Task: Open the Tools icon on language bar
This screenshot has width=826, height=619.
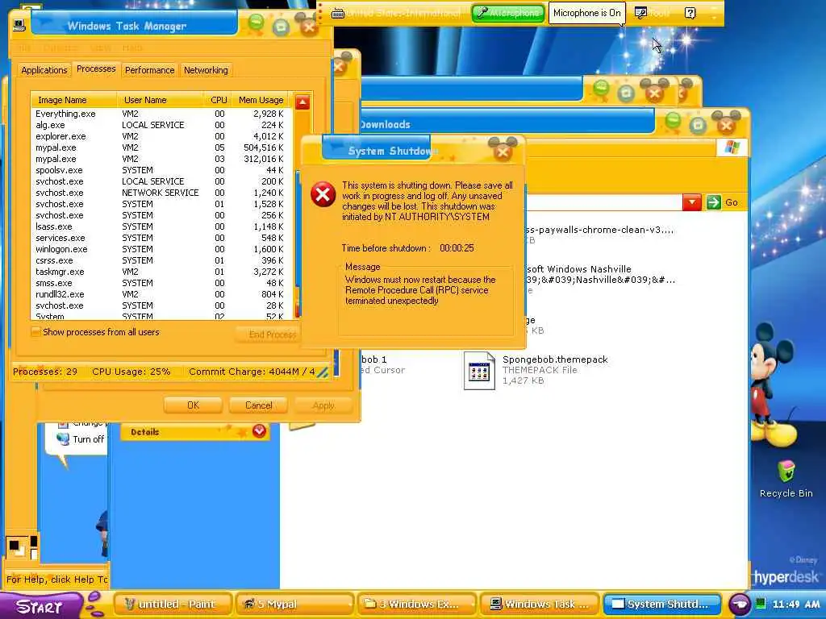Action: tap(640, 13)
